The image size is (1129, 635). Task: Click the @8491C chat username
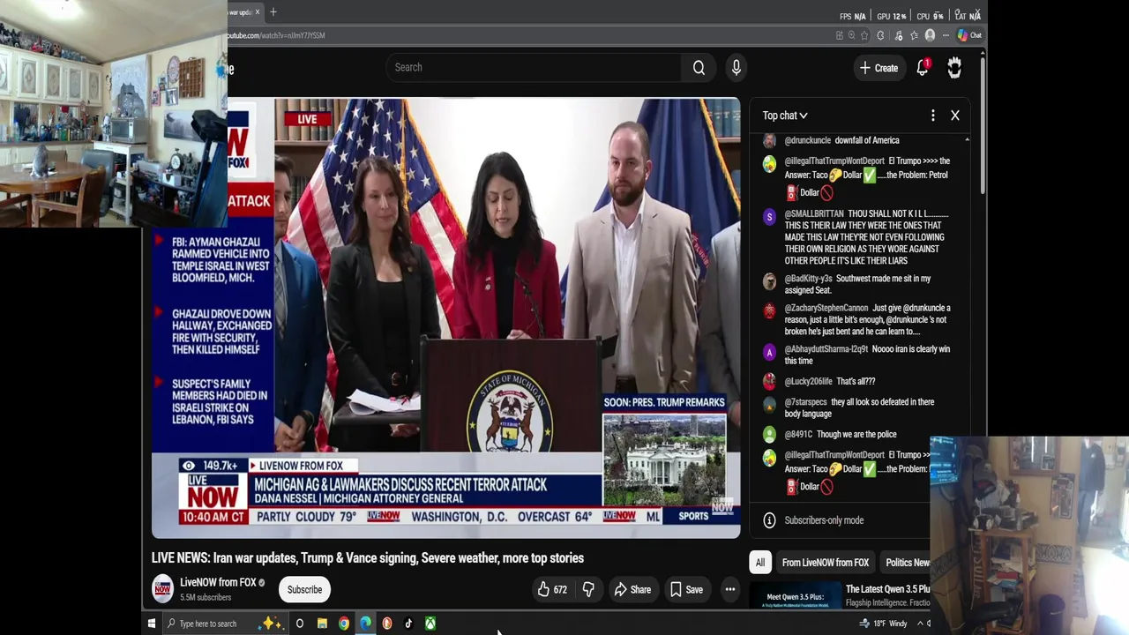coord(798,434)
